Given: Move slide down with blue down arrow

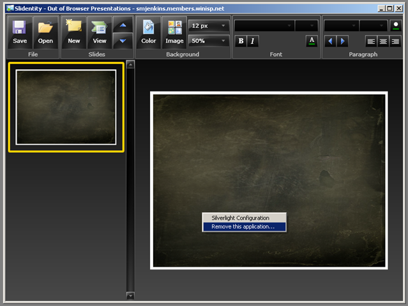Looking at the screenshot, I should point(123,41).
